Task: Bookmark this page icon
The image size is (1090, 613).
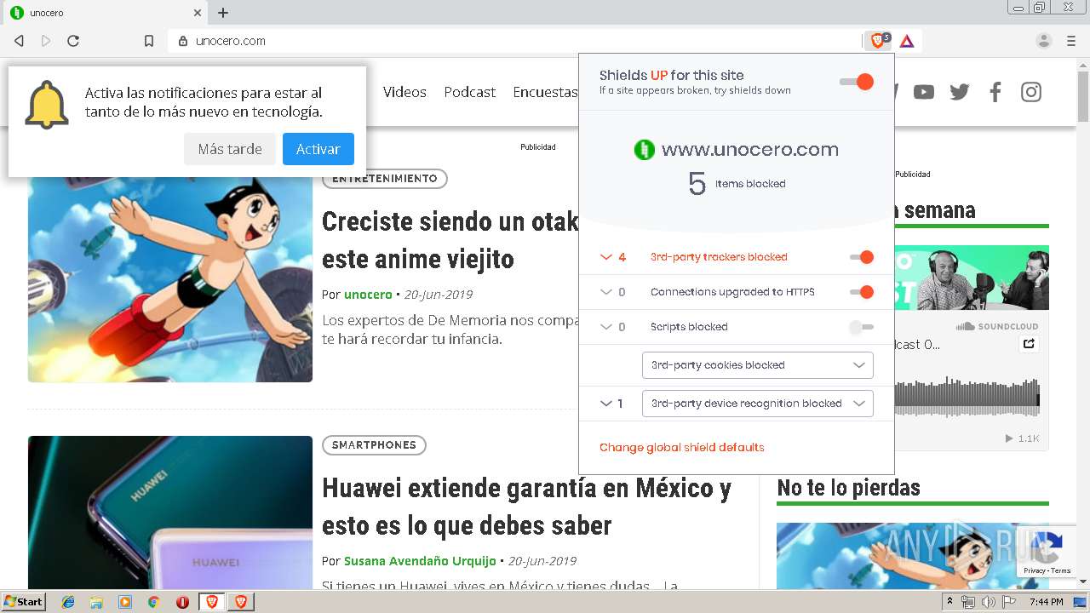Action: [149, 41]
